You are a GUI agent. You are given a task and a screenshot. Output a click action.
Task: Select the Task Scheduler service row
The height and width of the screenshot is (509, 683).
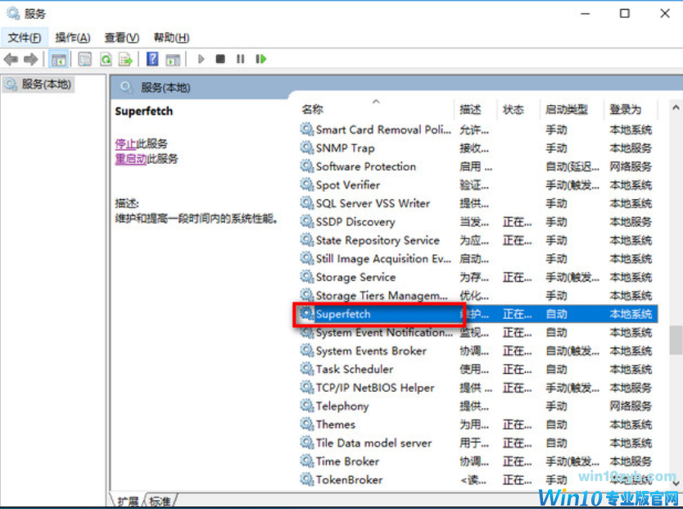(x=354, y=369)
